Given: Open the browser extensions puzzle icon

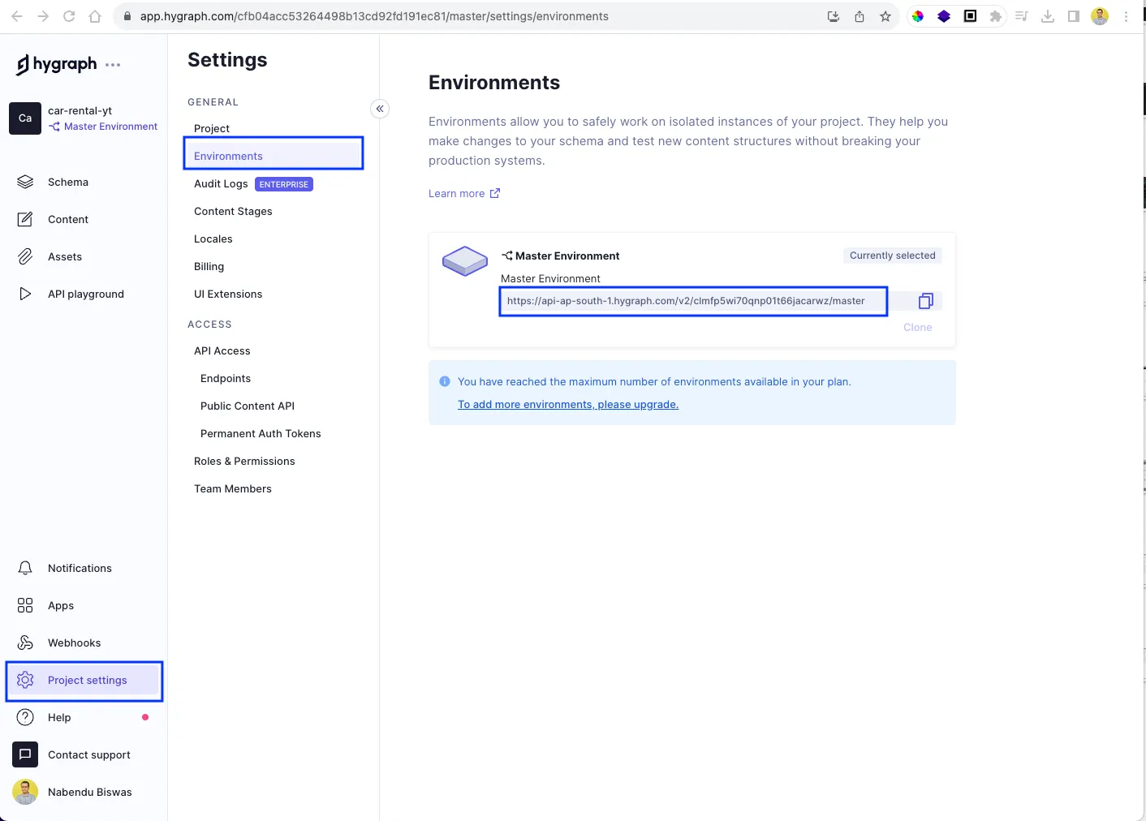Looking at the screenshot, I should click(x=996, y=16).
